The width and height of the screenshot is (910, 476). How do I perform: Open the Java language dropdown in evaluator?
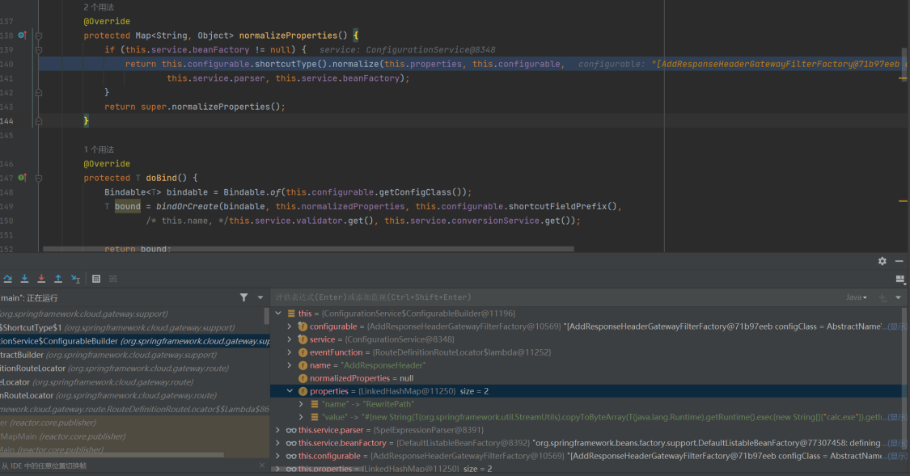point(857,297)
